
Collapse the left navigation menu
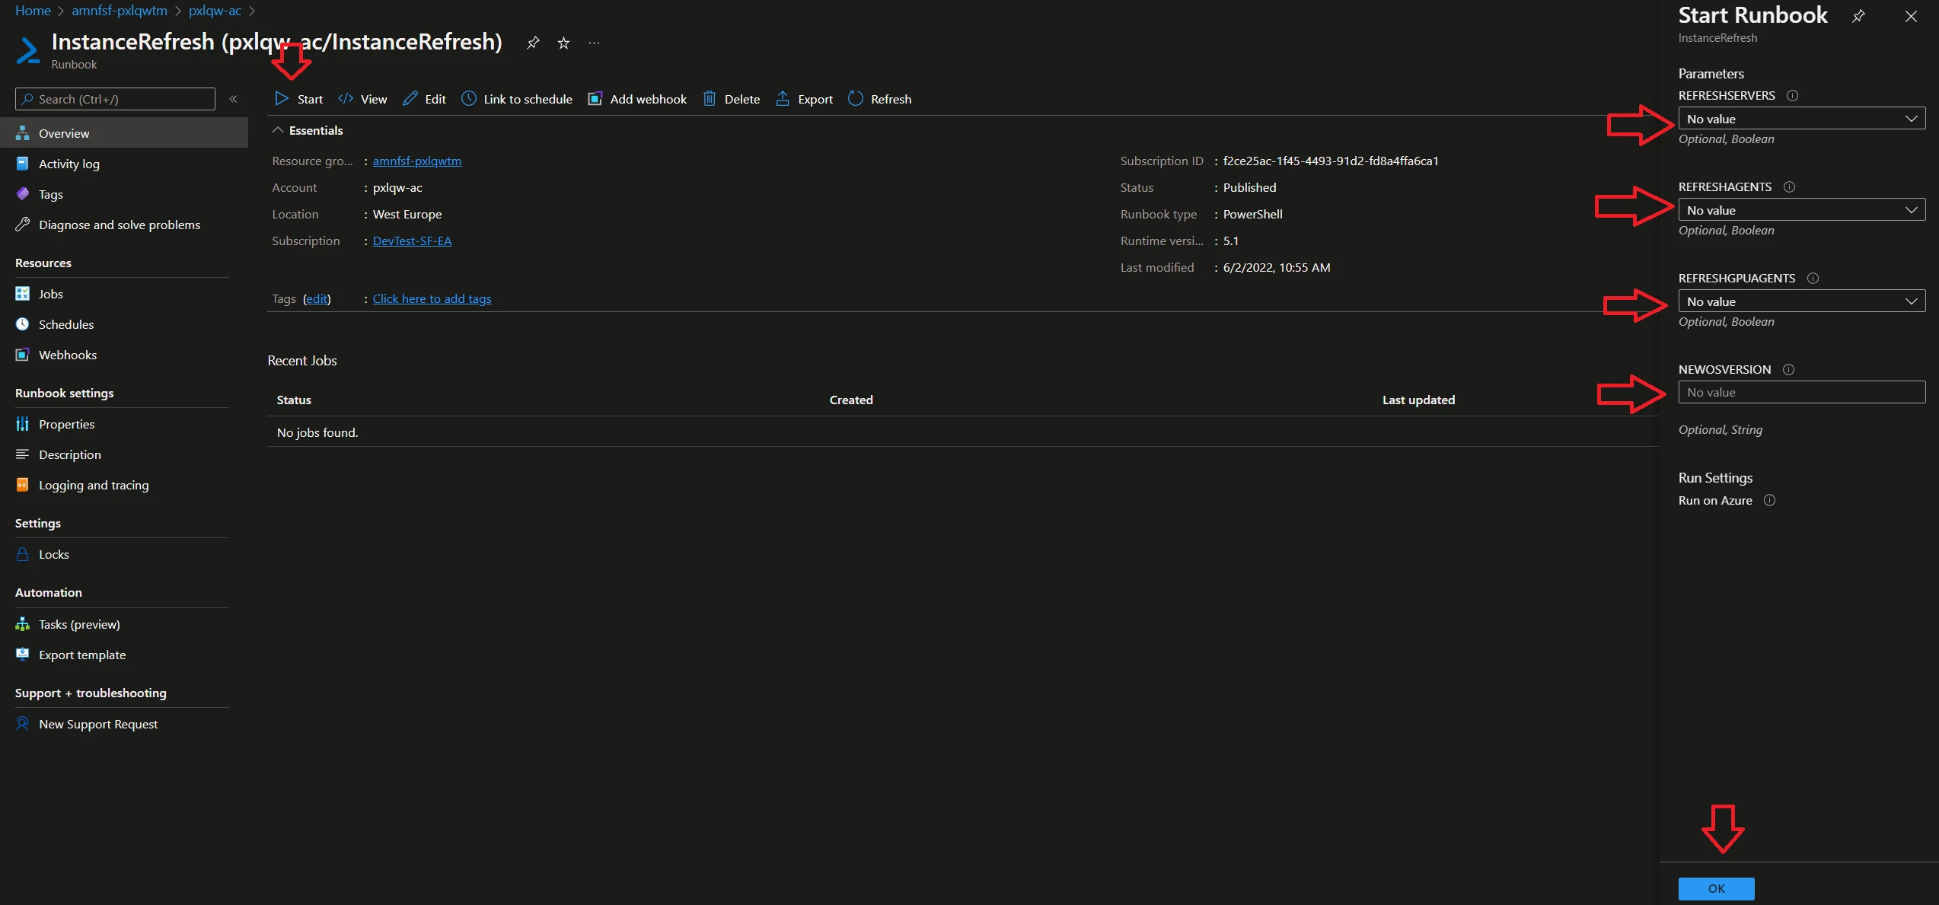[x=234, y=99]
